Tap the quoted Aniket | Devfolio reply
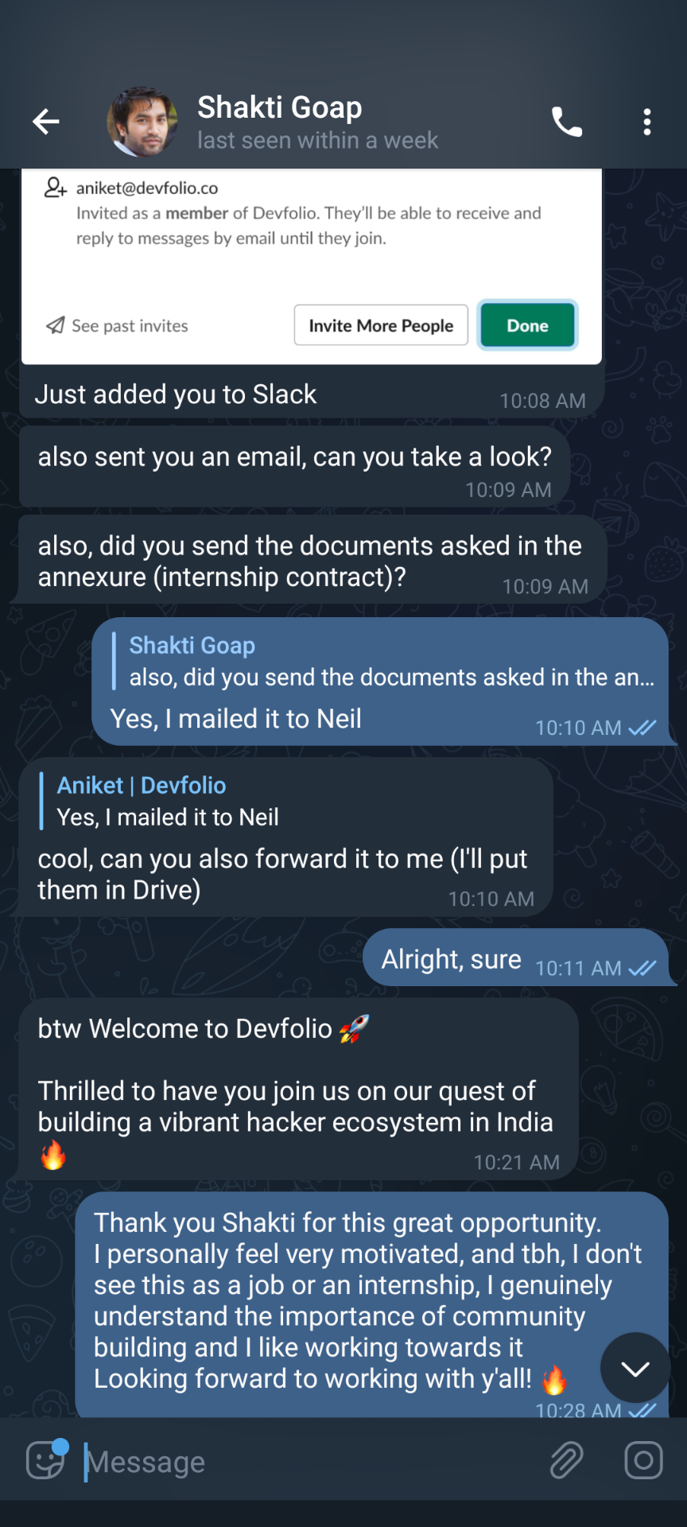This screenshot has width=687, height=1527. (x=169, y=801)
